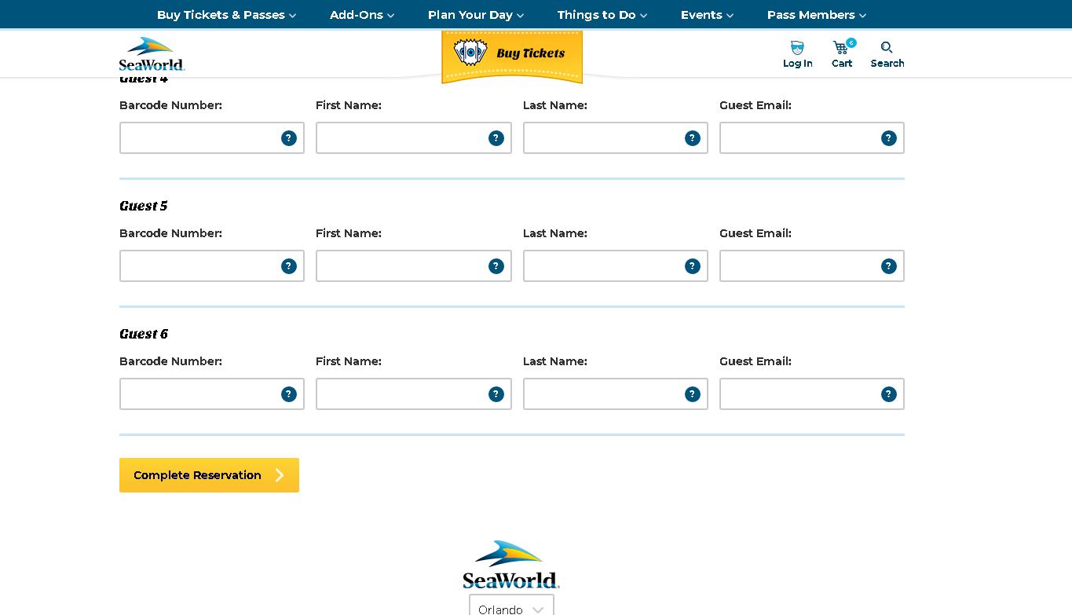
Task: Focus Guest 5 First Name field
Action: [x=414, y=266]
